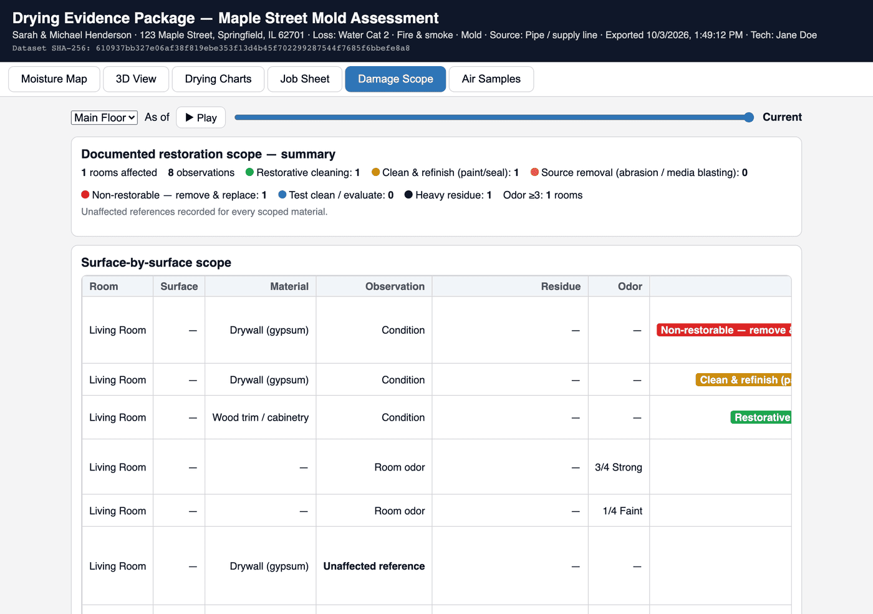Click the green Restorative badge in the table
873x614 pixels.
(x=761, y=417)
